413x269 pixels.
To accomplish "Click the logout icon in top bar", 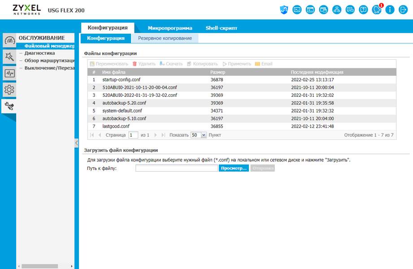I will [403, 10].
